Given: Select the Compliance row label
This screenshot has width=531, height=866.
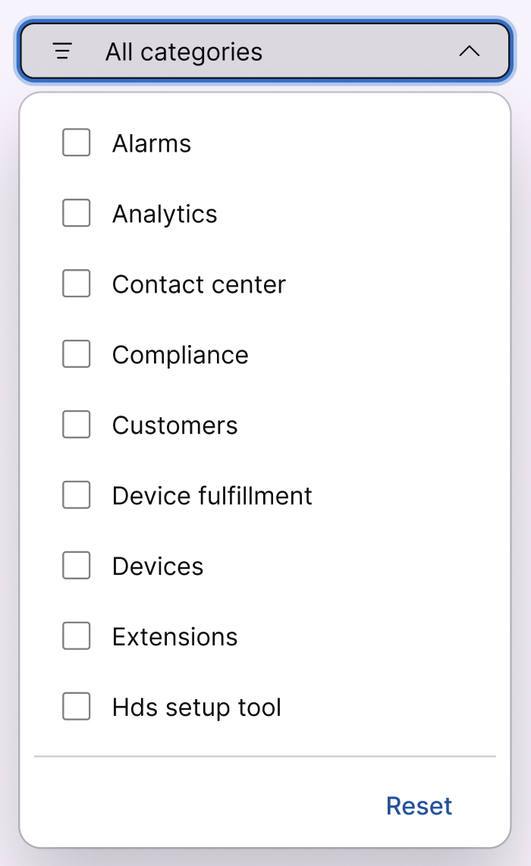Looking at the screenshot, I should pos(180,354).
